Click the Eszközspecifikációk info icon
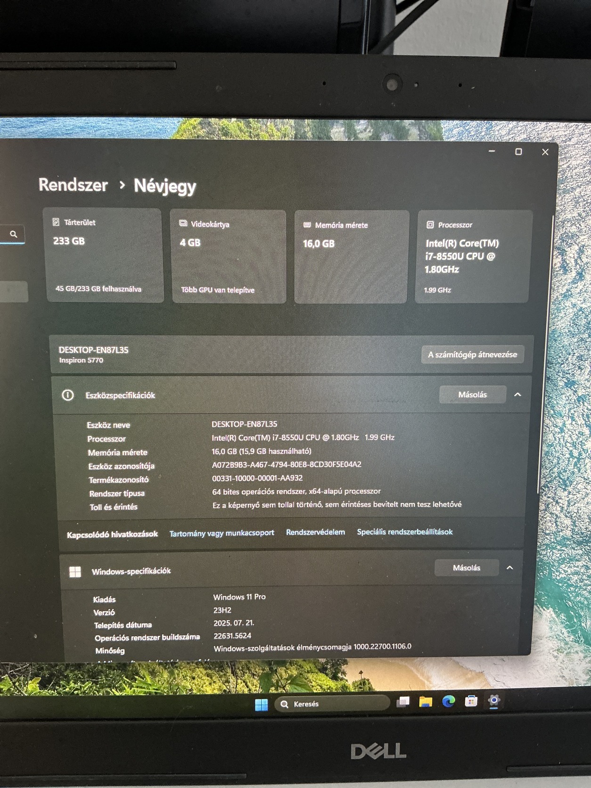Viewport: 591px width, 788px height. (68, 395)
